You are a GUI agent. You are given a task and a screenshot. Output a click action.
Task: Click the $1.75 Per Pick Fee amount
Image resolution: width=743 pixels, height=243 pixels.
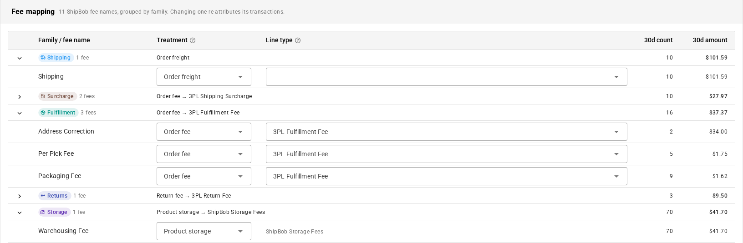720,154
